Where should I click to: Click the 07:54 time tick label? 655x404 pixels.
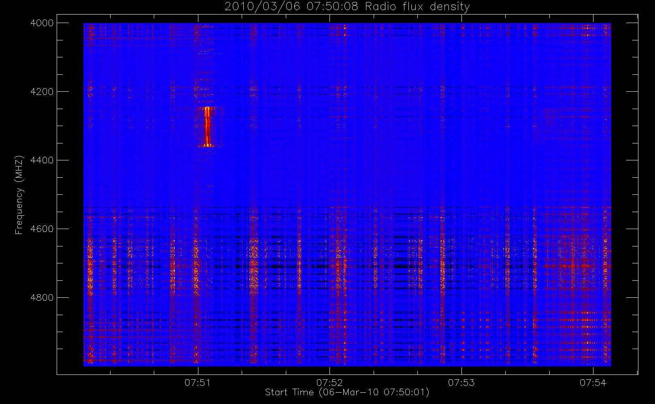593,382
